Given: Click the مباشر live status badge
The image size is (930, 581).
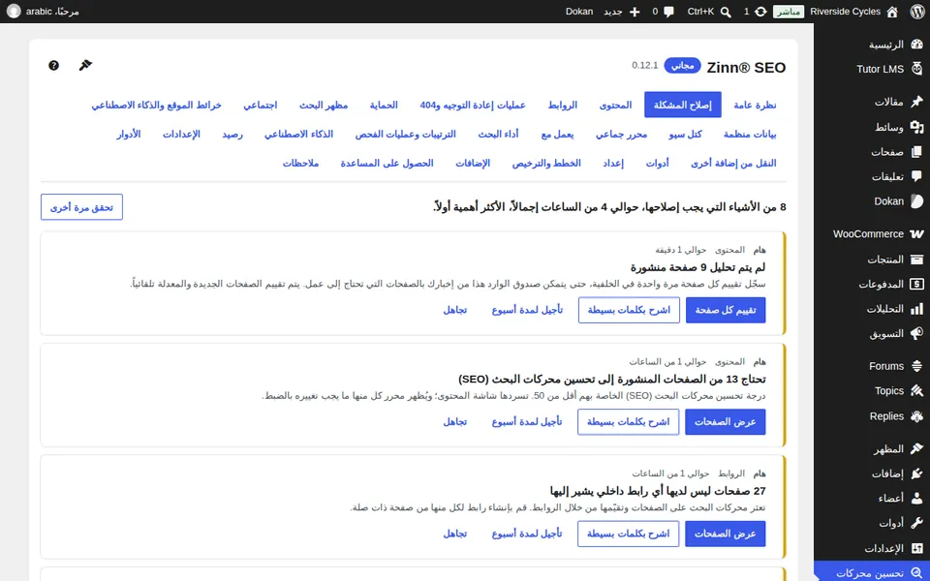Looking at the screenshot, I should [789, 12].
